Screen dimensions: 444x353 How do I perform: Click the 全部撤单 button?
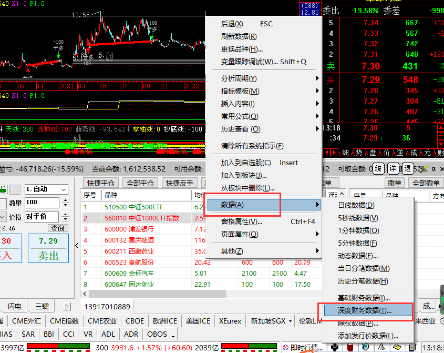pos(426,183)
